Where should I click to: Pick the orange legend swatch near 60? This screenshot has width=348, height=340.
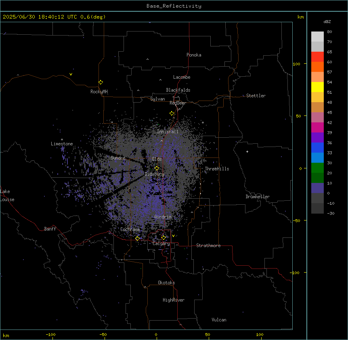317,67
